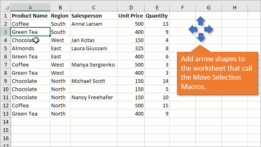Click the Nancy Freehafer cell
The image size is (261, 147).
(x=94, y=97)
